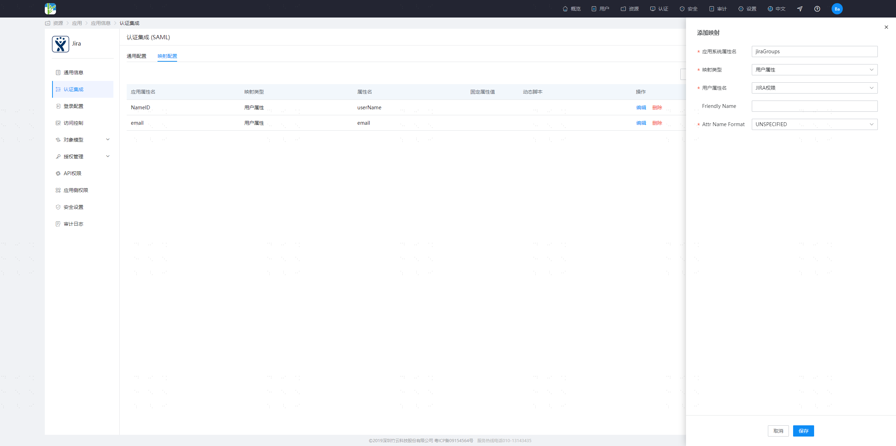Open the 映射类型 dropdown
Image resolution: width=896 pixels, height=446 pixels.
814,70
